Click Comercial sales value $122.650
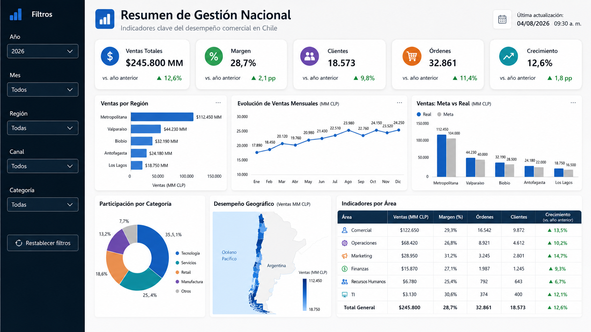The width and height of the screenshot is (591, 332). (409, 230)
